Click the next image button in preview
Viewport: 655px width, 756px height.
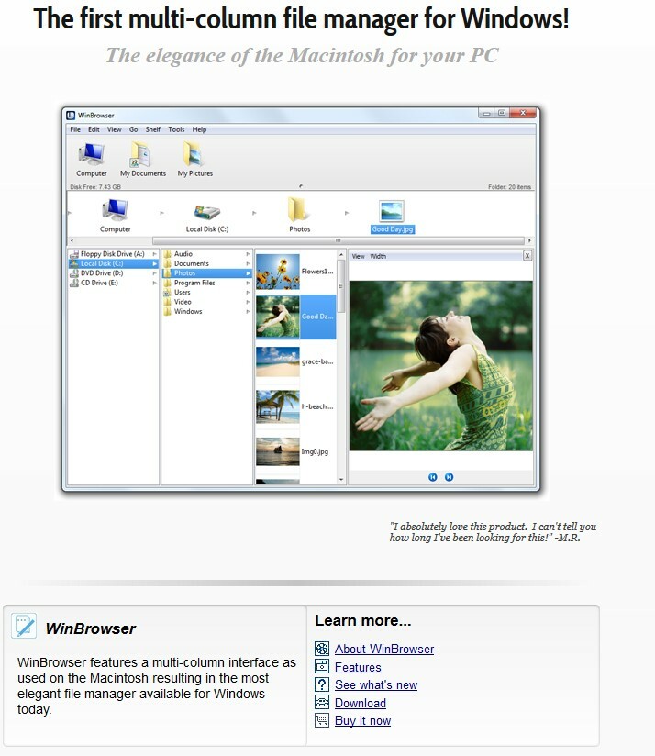[449, 477]
